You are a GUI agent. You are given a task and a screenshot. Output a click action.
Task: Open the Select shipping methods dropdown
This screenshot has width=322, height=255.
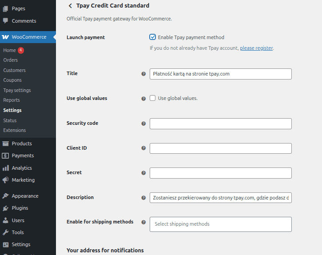coord(220,224)
